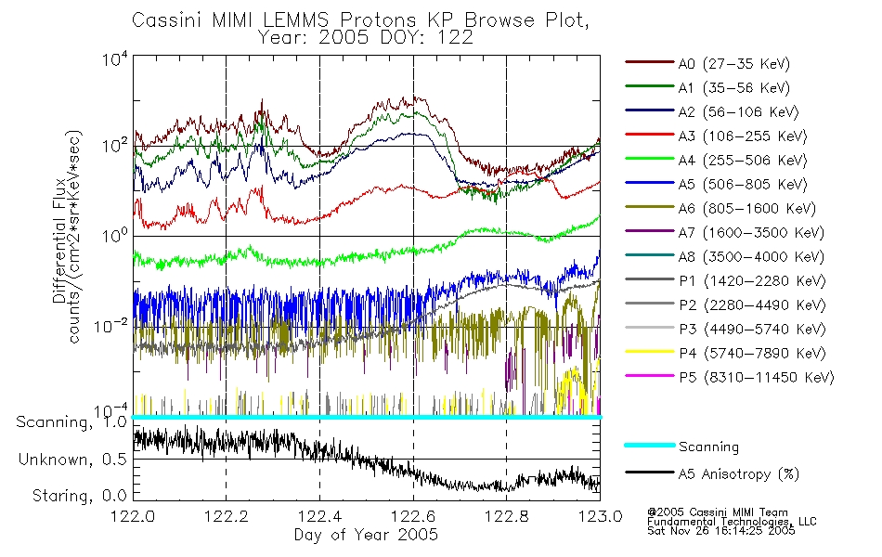Click the A8 (3500-4000 KeV) legend label
The image size is (882, 557).
click(751, 257)
